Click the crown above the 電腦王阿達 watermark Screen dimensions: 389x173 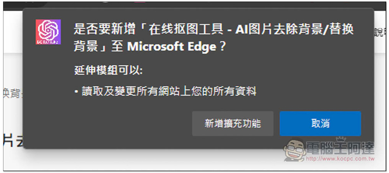(x=341, y=139)
